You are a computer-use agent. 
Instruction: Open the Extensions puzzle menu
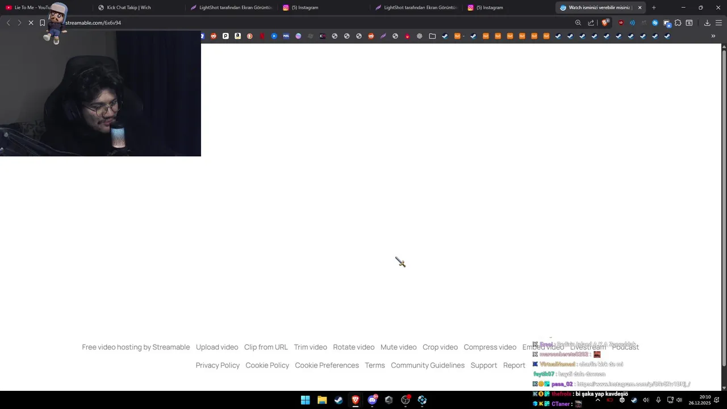click(x=678, y=23)
